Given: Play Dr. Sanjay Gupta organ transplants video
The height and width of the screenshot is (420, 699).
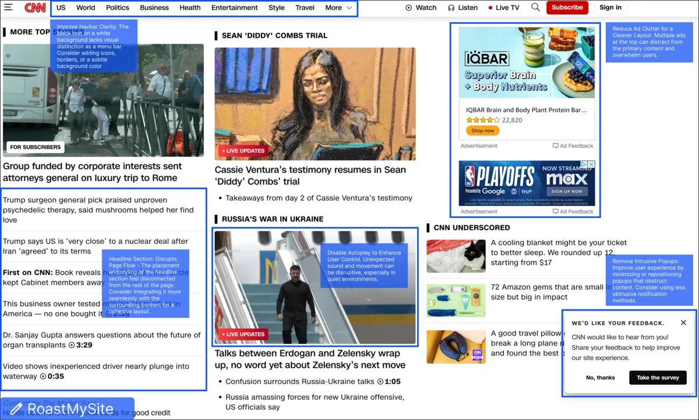Looking at the screenshot, I should (102, 340).
